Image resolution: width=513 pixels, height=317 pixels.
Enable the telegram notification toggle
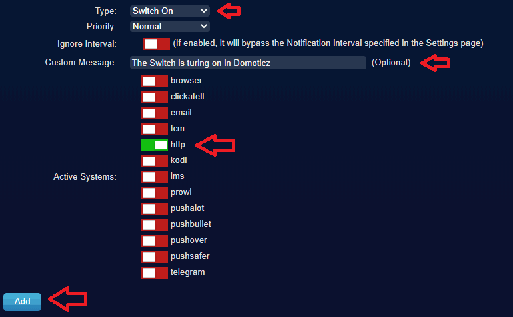pyautogui.click(x=155, y=273)
